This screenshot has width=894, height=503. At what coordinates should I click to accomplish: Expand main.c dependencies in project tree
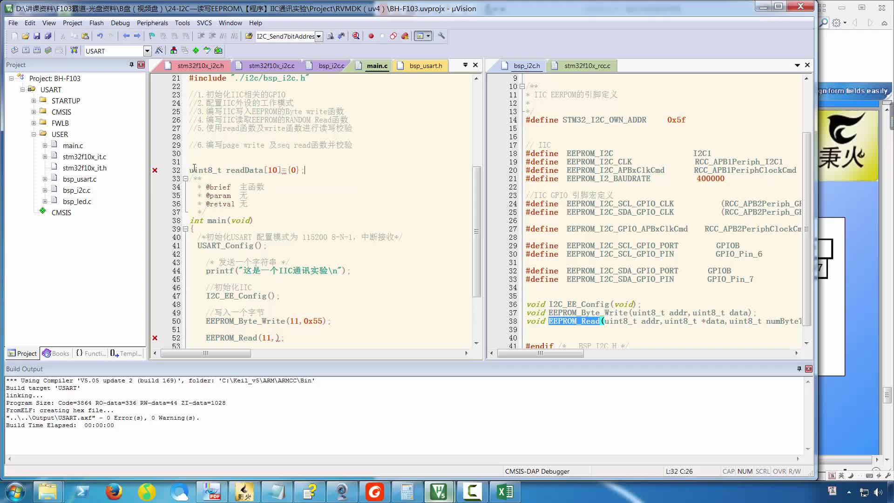[x=45, y=145]
